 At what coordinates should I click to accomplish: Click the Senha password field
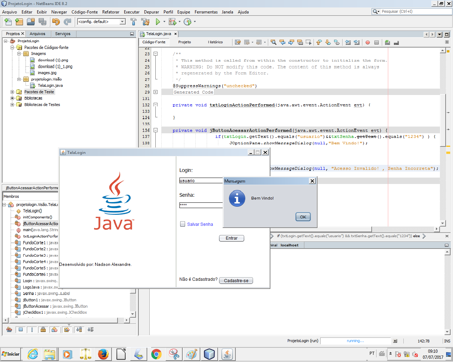pos(201,205)
